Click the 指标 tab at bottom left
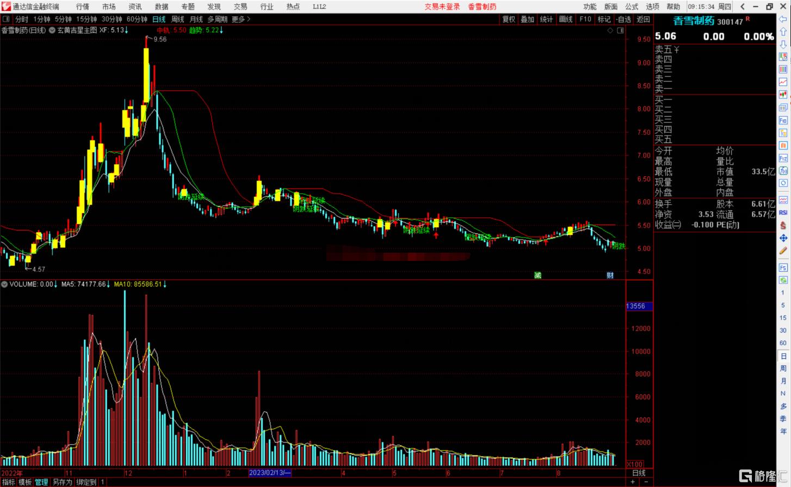 point(8,482)
